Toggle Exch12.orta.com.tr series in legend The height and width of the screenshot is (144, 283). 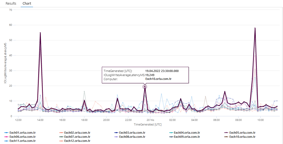click(75, 141)
